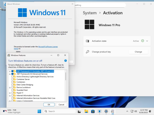
Task: Expand the Activation state details chevron
Action: point(147,41)
